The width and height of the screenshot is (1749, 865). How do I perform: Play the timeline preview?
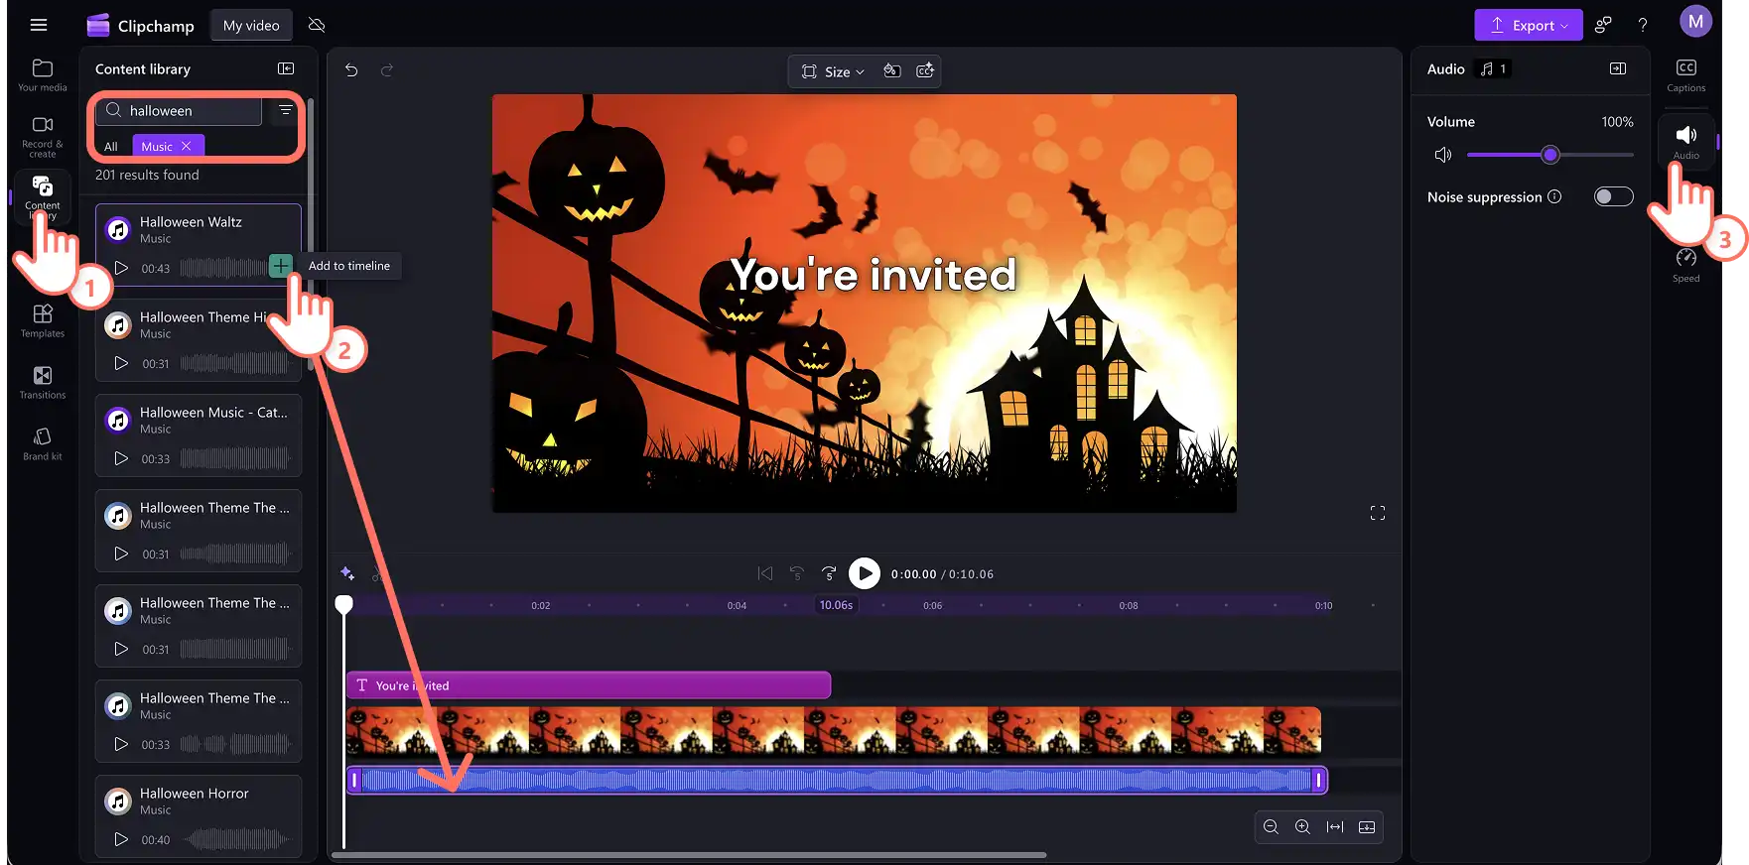click(x=865, y=573)
